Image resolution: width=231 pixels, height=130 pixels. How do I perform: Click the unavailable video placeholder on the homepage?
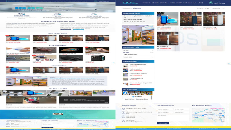(84, 100)
